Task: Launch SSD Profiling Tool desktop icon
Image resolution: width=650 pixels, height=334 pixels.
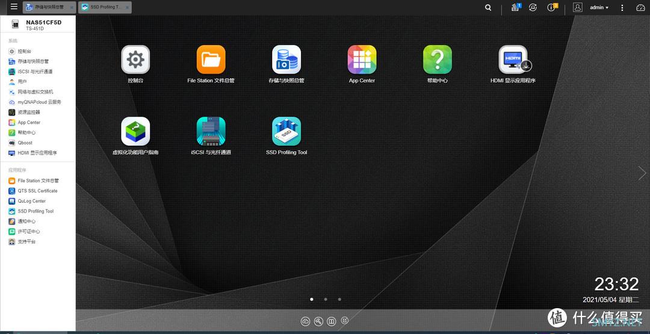Action: pyautogui.click(x=286, y=131)
